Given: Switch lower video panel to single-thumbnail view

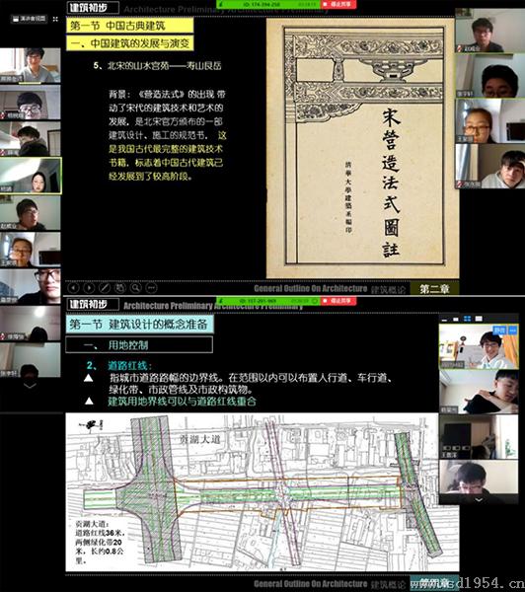Looking at the screenshot, I should (456, 319).
